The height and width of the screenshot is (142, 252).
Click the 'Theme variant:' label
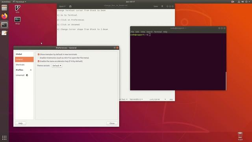coord(43,65)
